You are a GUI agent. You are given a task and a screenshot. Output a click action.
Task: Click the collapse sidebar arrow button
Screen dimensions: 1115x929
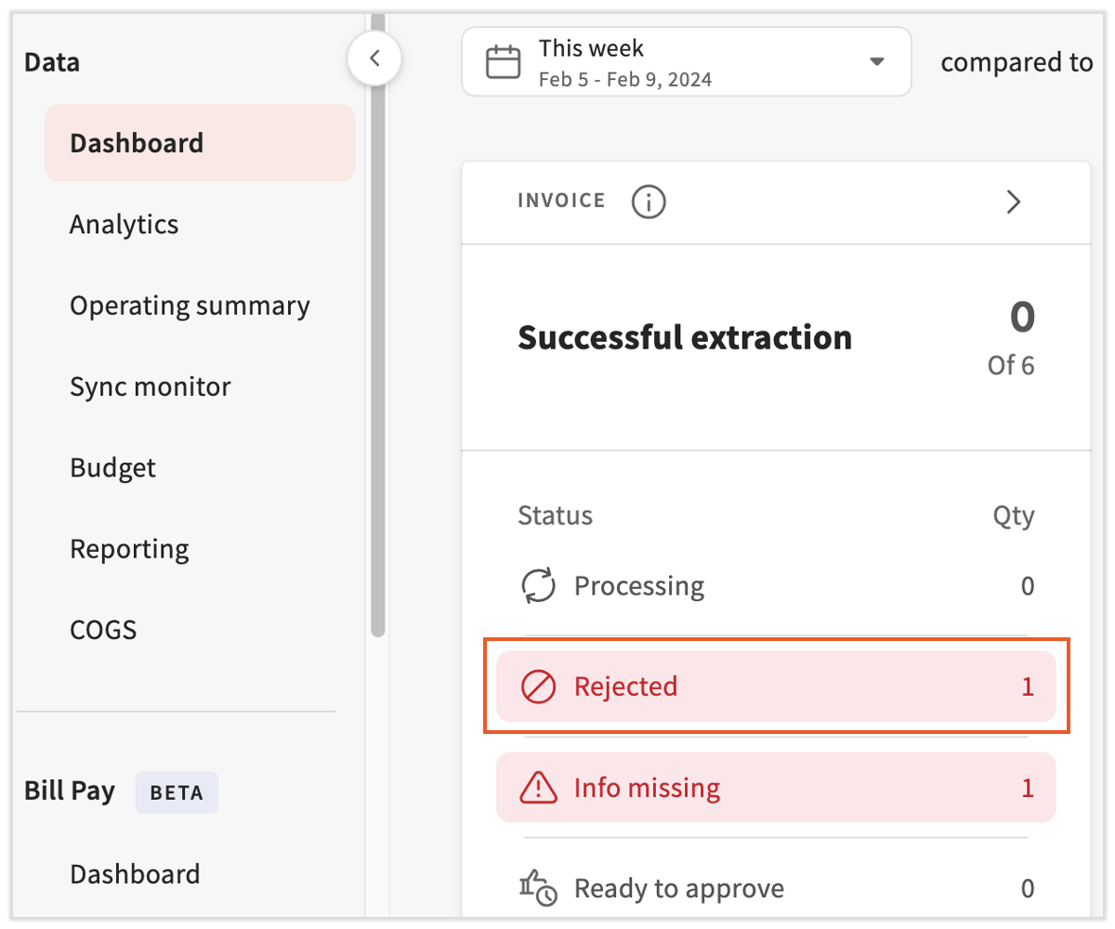pyautogui.click(x=375, y=57)
